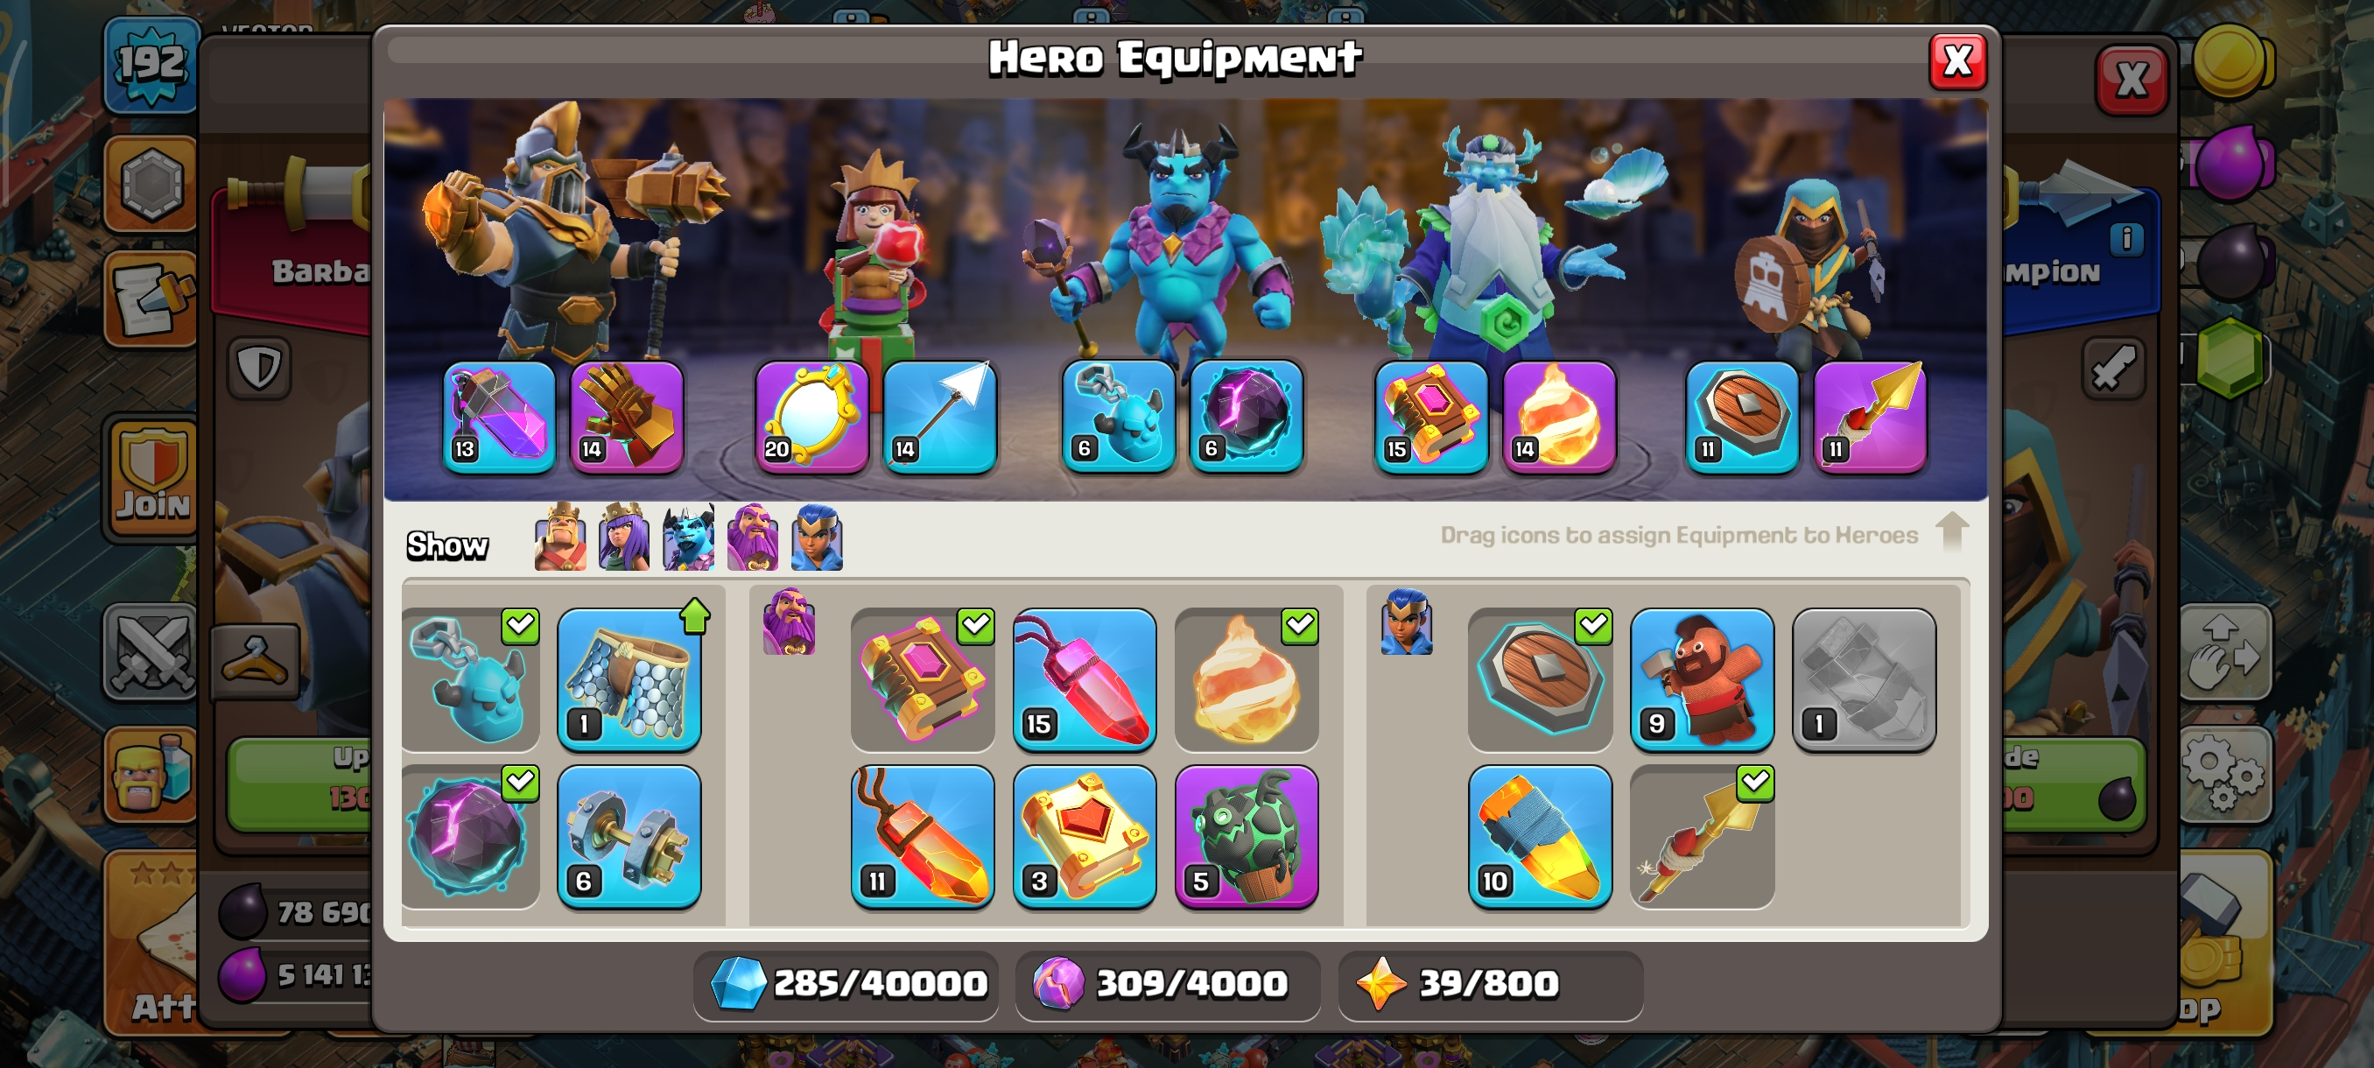The image size is (2374, 1068).
Task: Toggle Grand Warden filter in Show row
Action: (x=752, y=538)
